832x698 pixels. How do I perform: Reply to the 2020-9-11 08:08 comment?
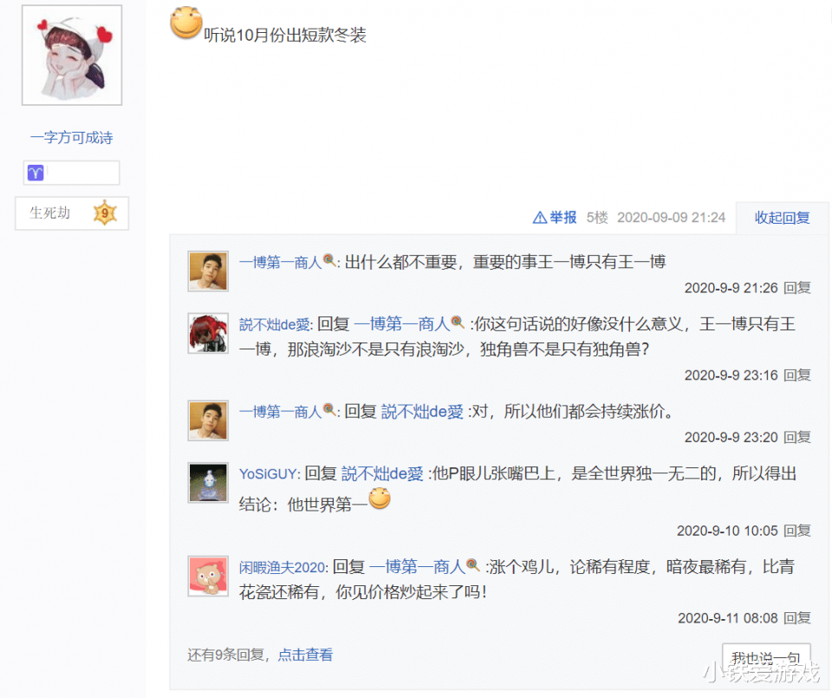(797, 618)
